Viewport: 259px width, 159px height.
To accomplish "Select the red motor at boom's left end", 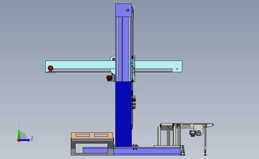I will [50, 68].
